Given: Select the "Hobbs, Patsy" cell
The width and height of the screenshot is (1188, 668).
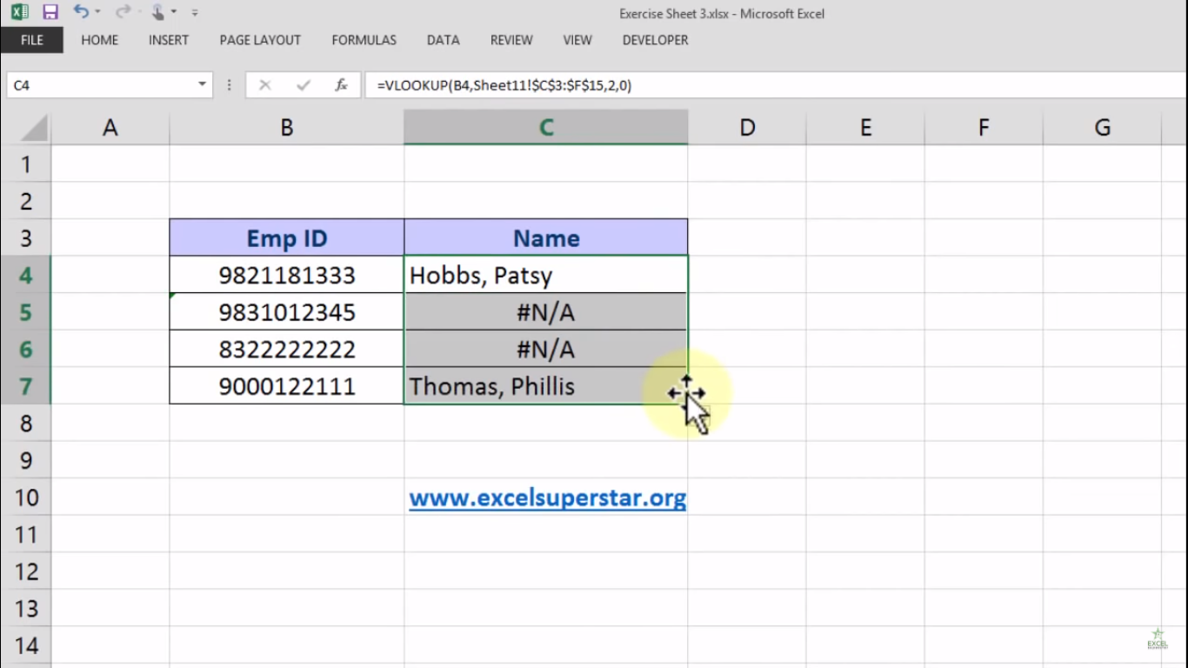Looking at the screenshot, I should pyautogui.click(x=546, y=275).
